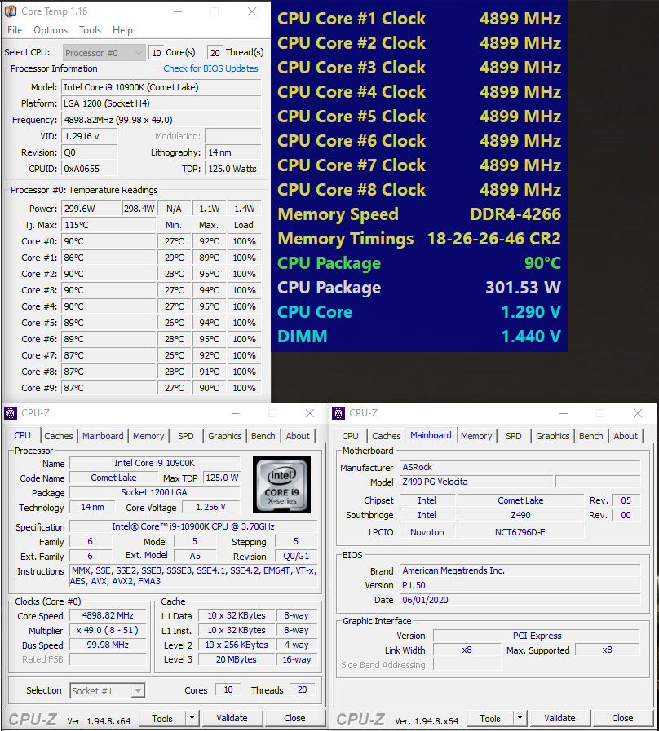The image size is (659, 731).
Task: Close the left CPU-Z window
Action: pyautogui.click(x=310, y=413)
